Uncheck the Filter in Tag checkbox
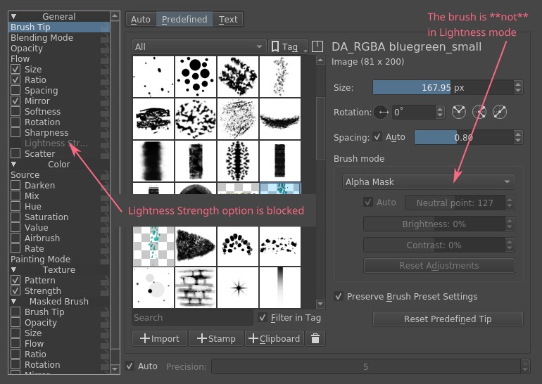 tap(263, 318)
